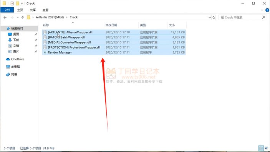Open the ribbon help icon
The width and height of the screenshot is (270, 152).
[267, 10]
